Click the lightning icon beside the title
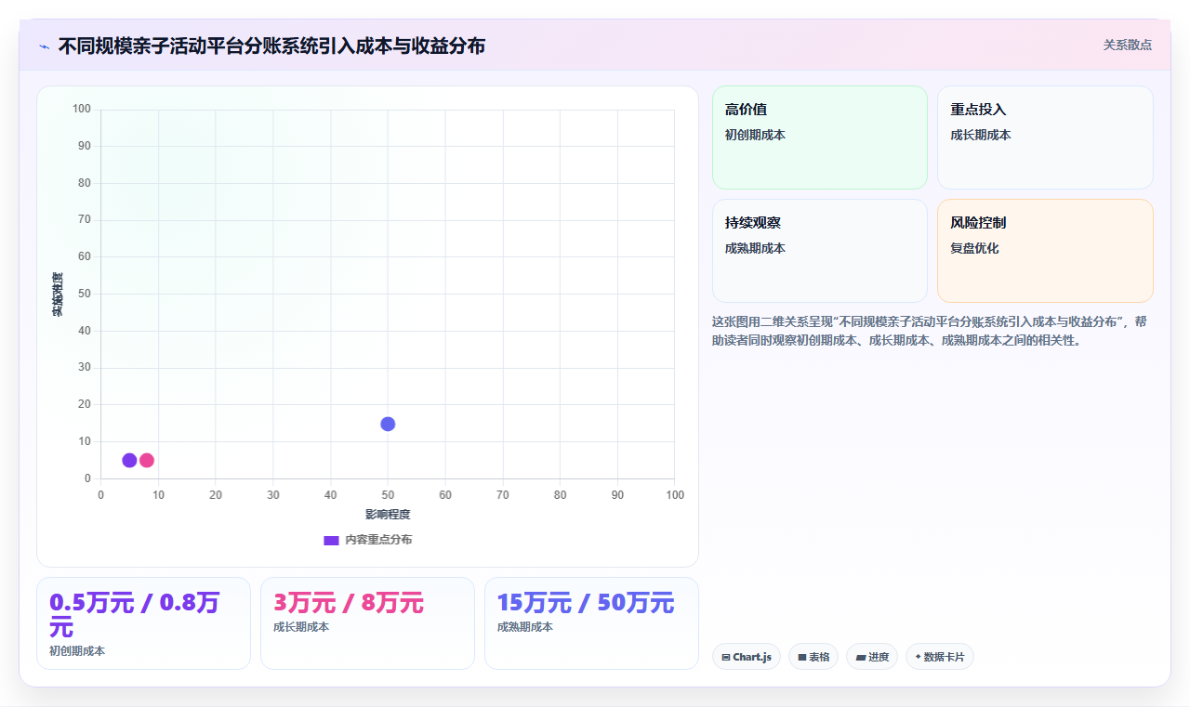Image resolution: width=1190 pixels, height=707 pixels. click(44, 46)
